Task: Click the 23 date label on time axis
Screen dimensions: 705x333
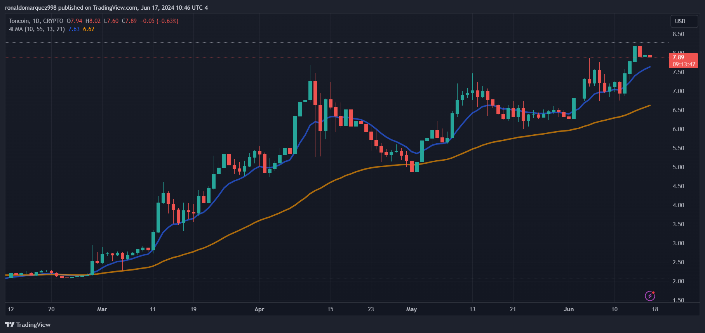Action: 371,309
